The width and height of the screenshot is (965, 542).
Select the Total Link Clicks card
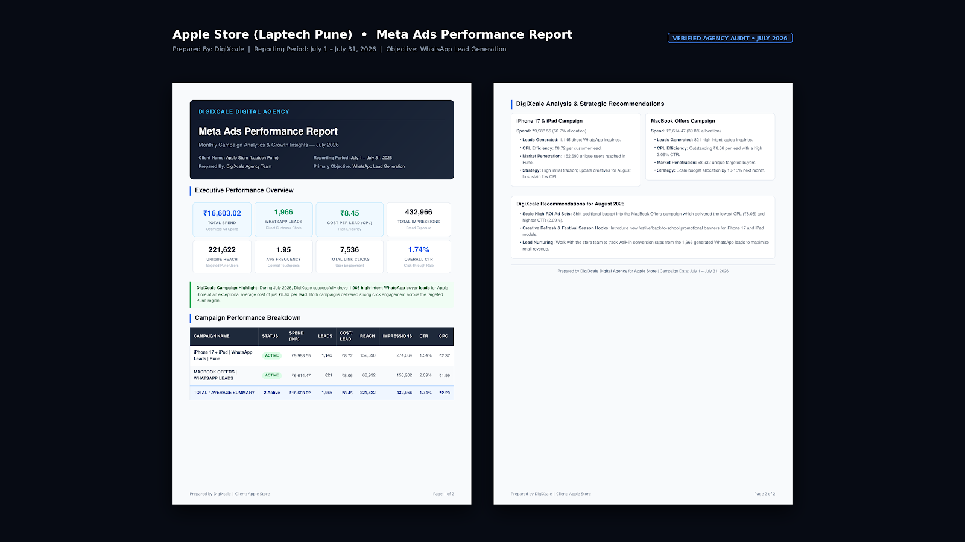[x=350, y=257]
